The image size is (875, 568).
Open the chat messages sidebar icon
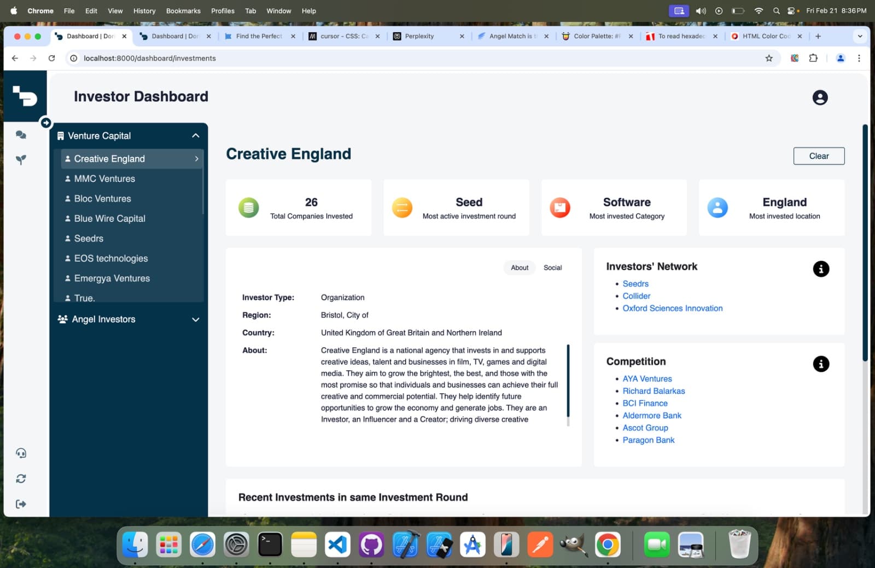[x=21, y=135]
